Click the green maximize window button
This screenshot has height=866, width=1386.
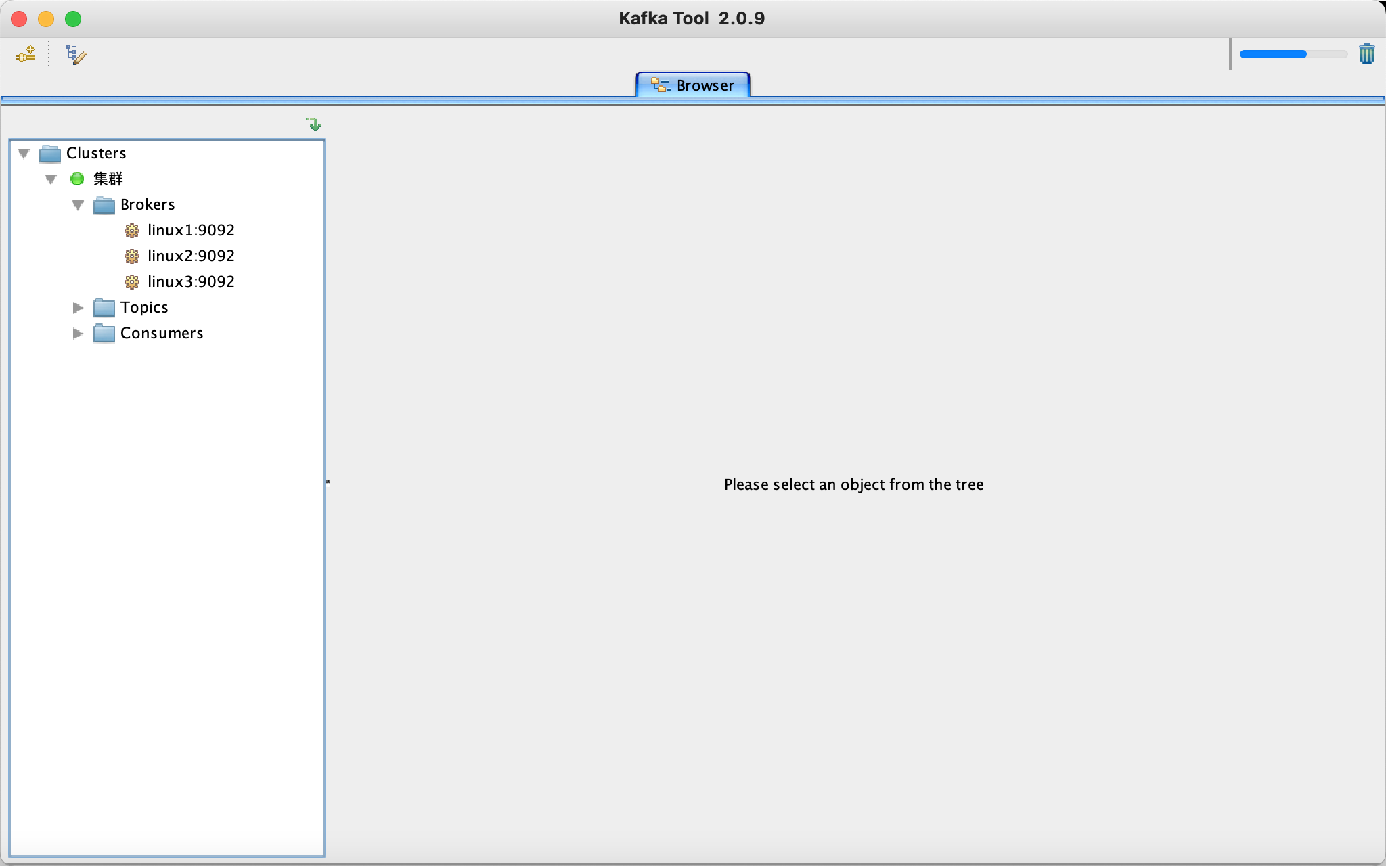[73, 19]
